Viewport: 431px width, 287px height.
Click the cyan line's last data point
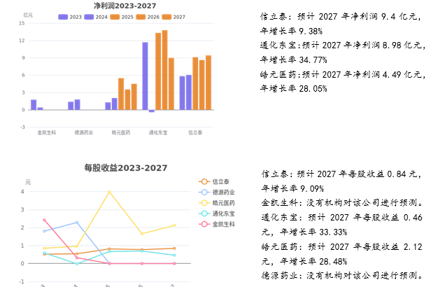click(x=174, y=255)
